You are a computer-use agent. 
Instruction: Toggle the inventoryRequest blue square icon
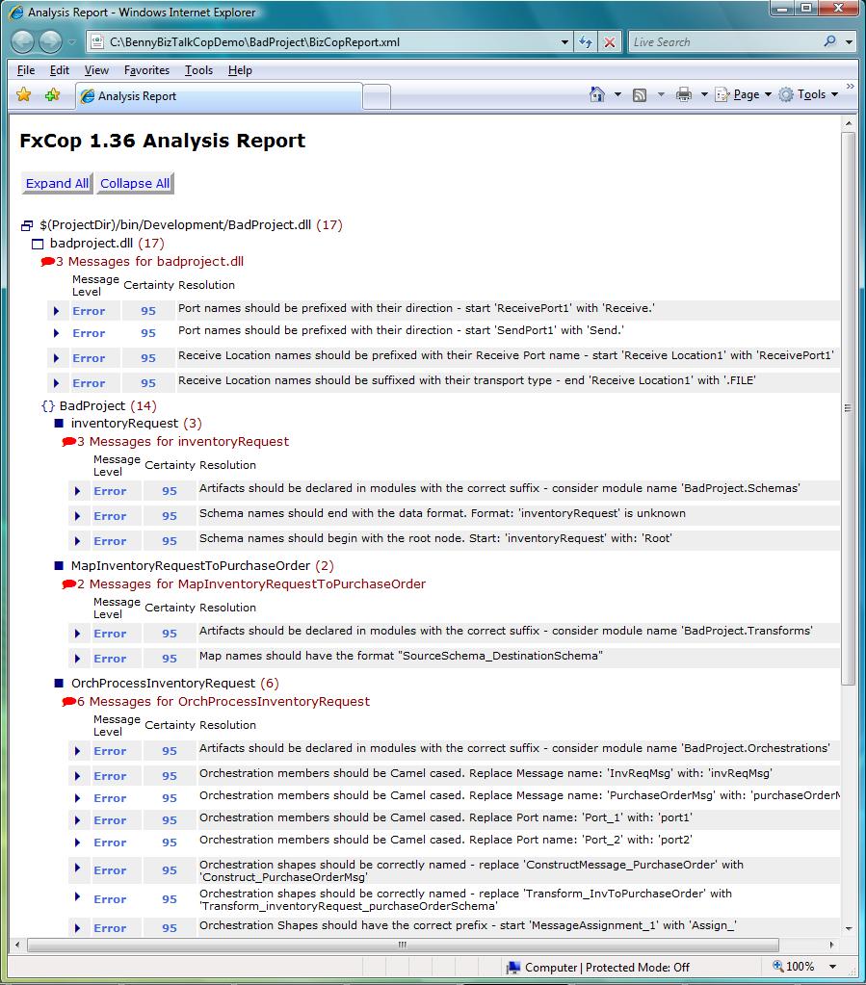coord(59,424)
